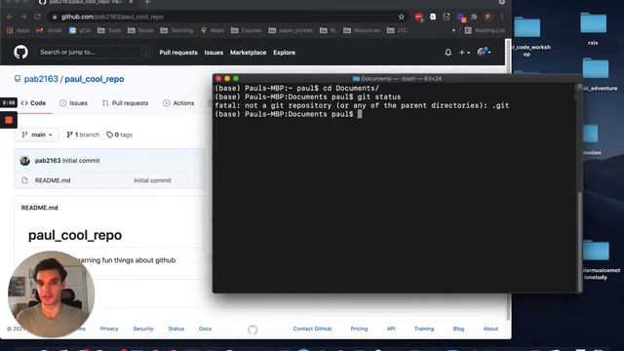Switch to the Actions tab
The image size is (624, 351).
pos(178,103)
